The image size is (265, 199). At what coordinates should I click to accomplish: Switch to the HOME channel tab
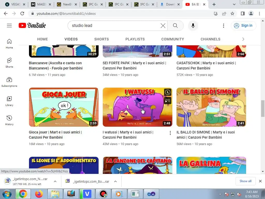tap(42, 39)
